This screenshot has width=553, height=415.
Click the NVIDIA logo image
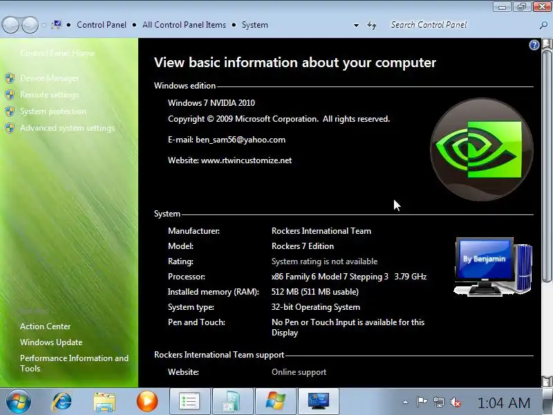(x=481, y=149)
